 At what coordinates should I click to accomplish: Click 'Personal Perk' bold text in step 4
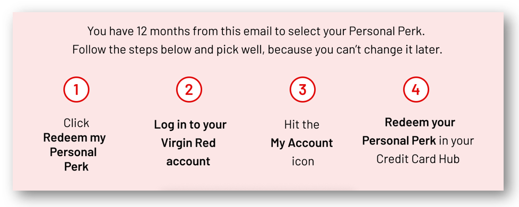tap(399, 141)
